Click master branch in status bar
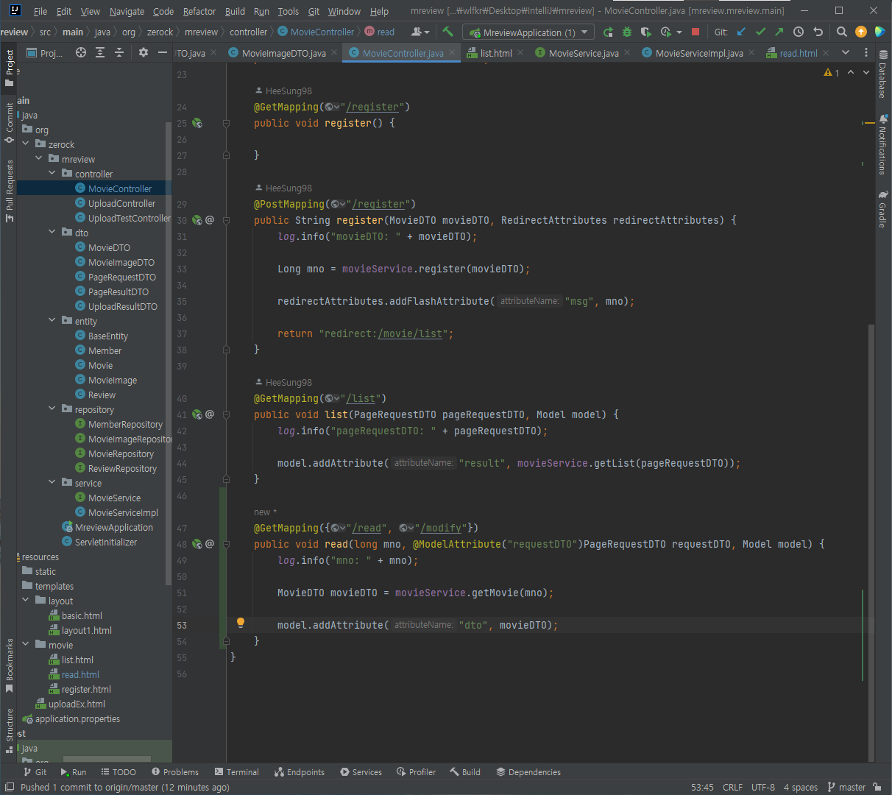Image resolution: width=892 pixels, height=795 pixels. point(846,787)
